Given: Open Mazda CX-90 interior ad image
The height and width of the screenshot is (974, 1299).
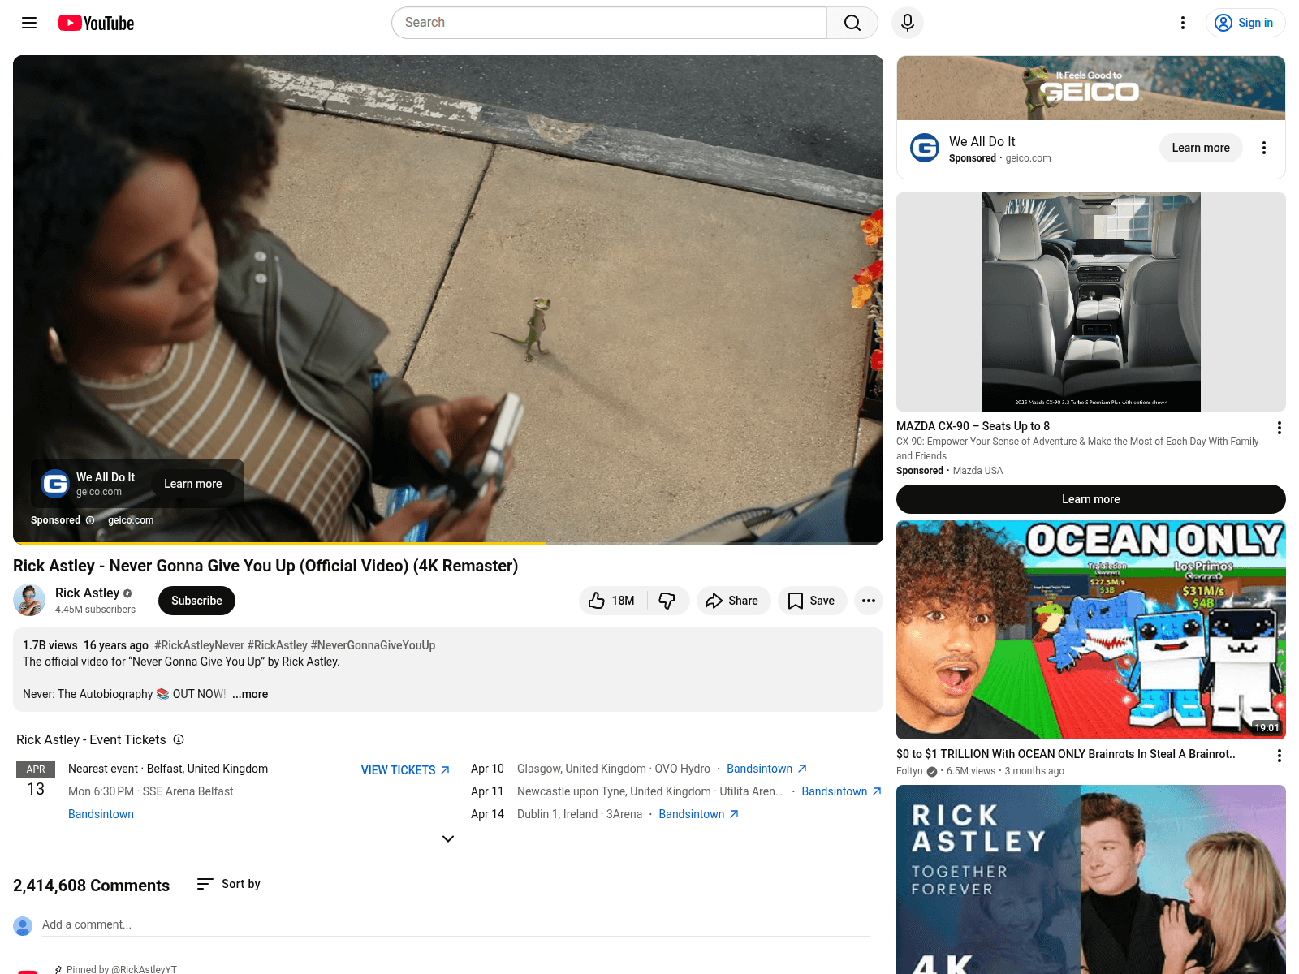Looking at the screenshot, I should pyautogui.click(x=1091, y=302).
